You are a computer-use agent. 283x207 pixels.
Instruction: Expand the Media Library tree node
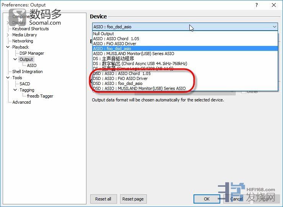[8, 35]
